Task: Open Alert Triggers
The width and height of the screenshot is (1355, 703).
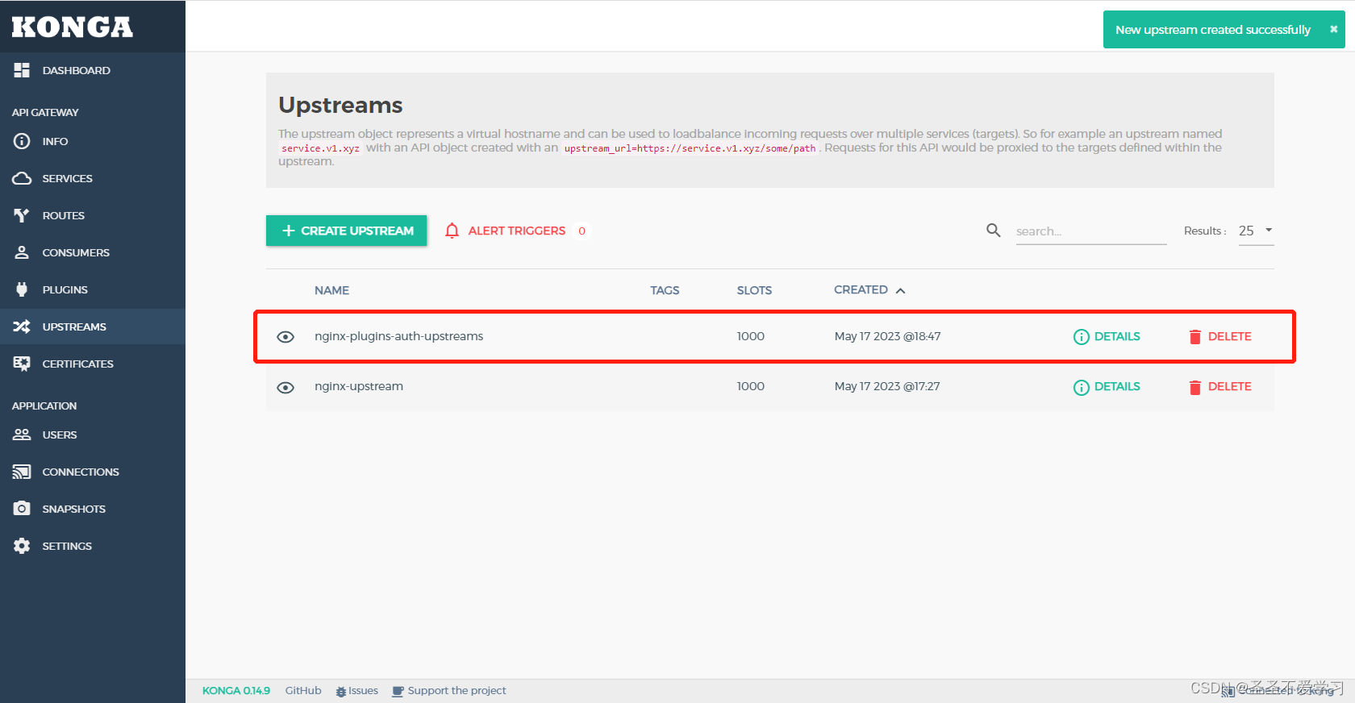Action: coord(517,231)
